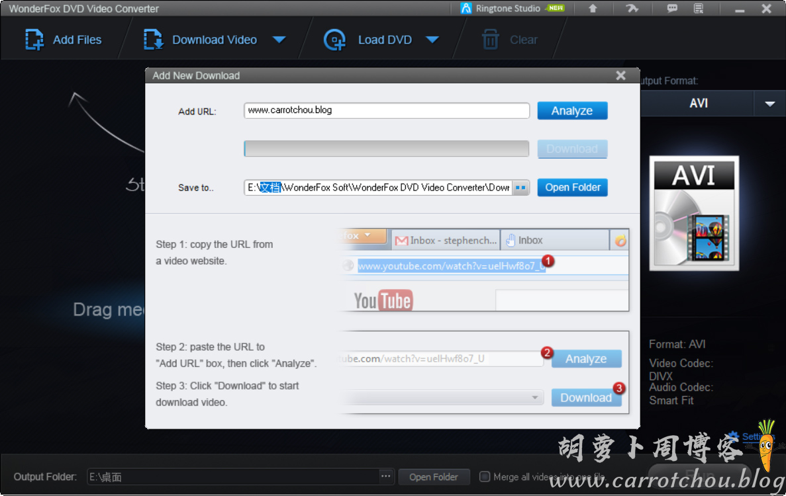The width and height of the screenshot is (786, 496).
Task: Click the Clear trash can icon
Action: 490,40
